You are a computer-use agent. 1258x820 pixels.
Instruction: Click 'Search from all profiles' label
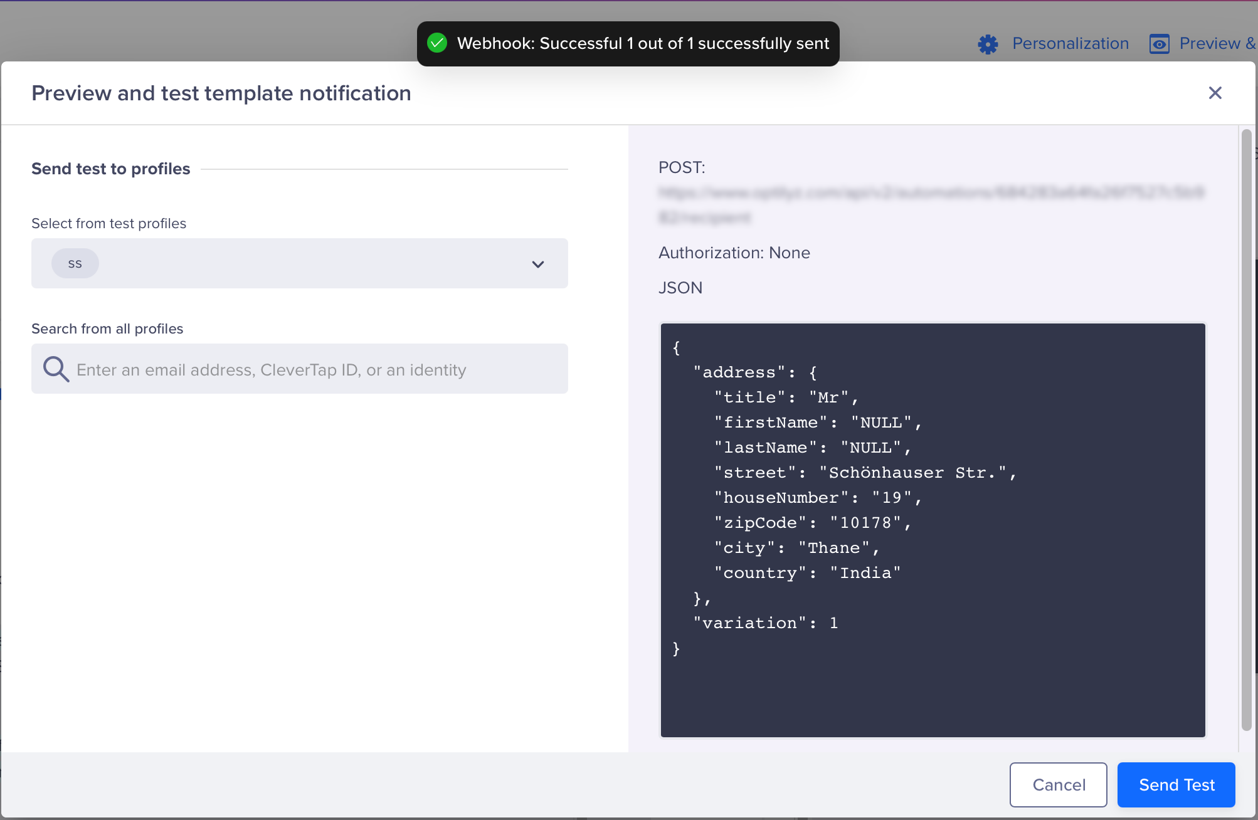click(x=107, y=329)
